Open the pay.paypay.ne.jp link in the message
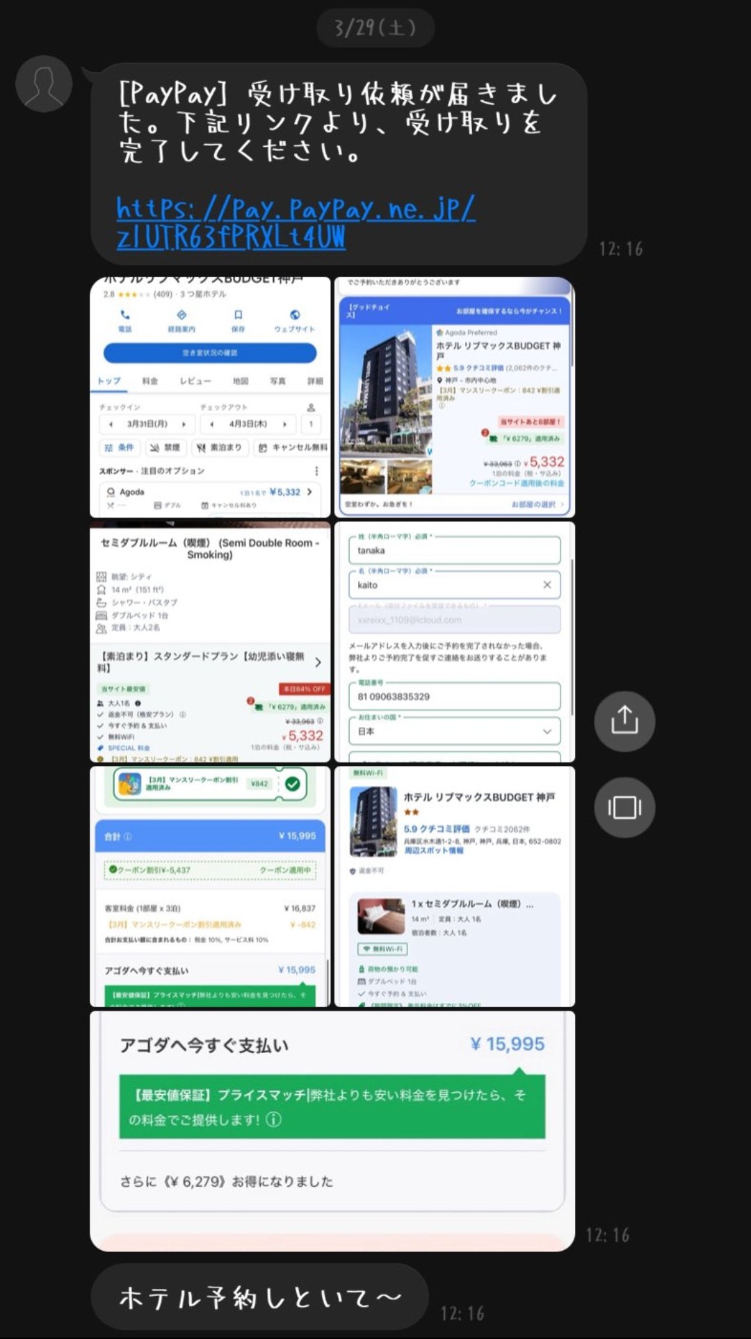This screenshot has width=751, height=1339. pyautogui.click(x=296, y=222)
